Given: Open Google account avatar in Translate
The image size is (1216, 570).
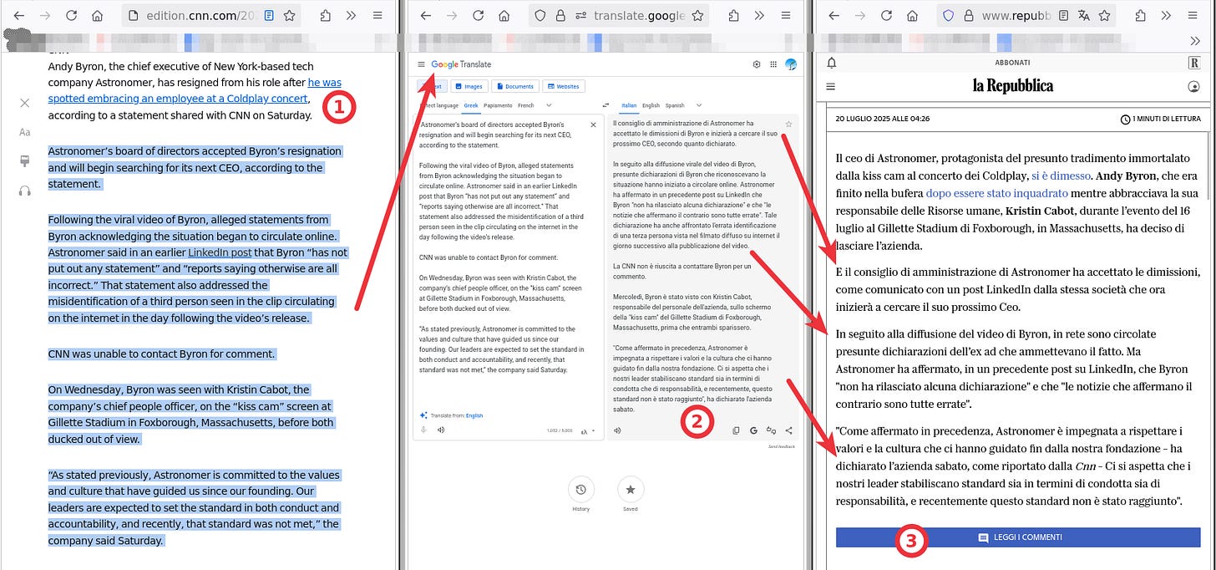Looking at the screenshot, I should (x=791, y=64).
